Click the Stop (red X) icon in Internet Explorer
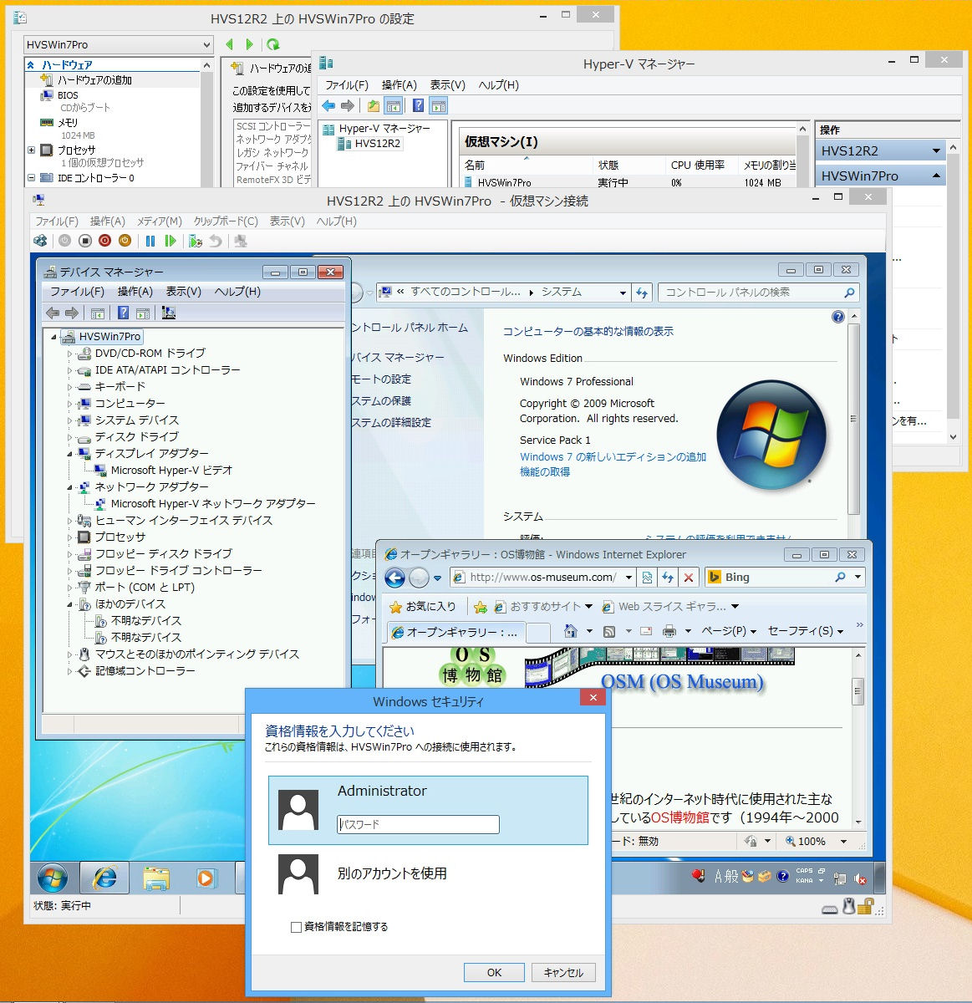This screenshot has width=972, height=1003. pyautogui.click(x=688, y=577)
